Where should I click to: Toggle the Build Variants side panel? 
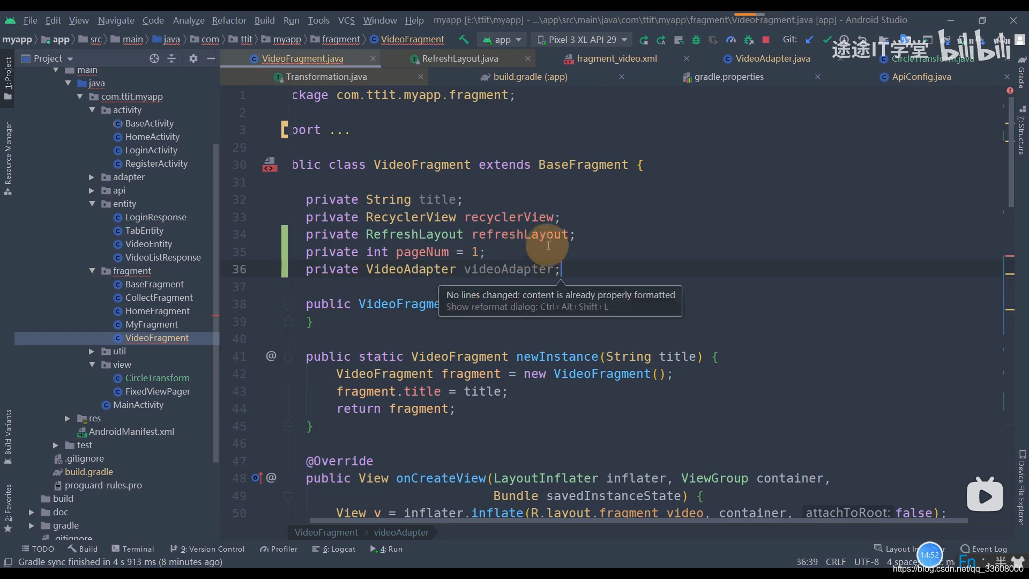click(x=8, y=437)
